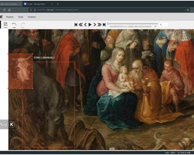This screenshot has height=155, width=194.
Task: Jump back multiple frames
Action: [x=81, y=25]
